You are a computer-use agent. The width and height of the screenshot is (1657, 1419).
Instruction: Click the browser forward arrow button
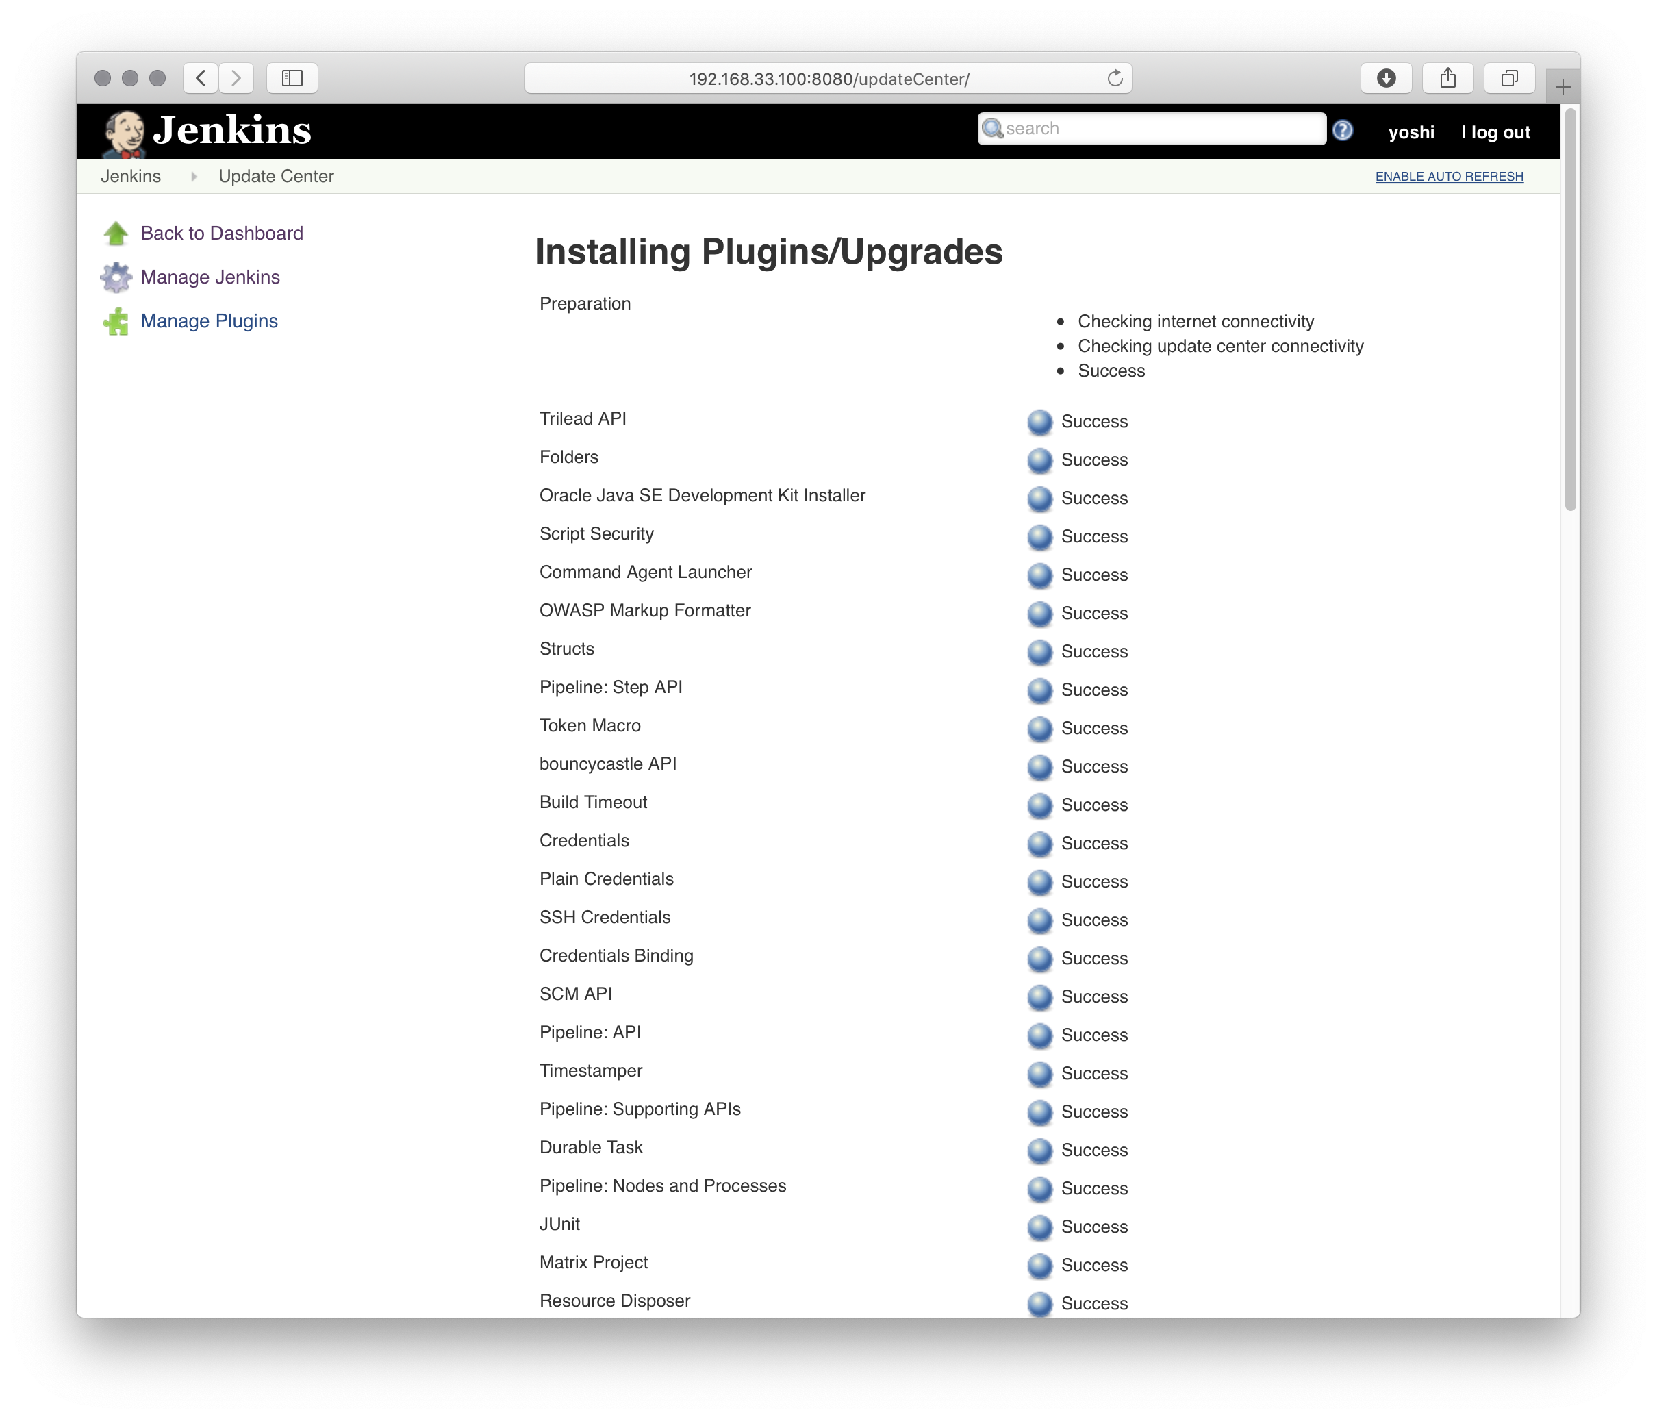pos(236,78)
